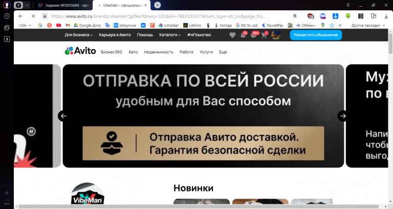Switch to the Задание №2835044 tab
Viewport: 393px width, 209px height.
pos(64,5)
